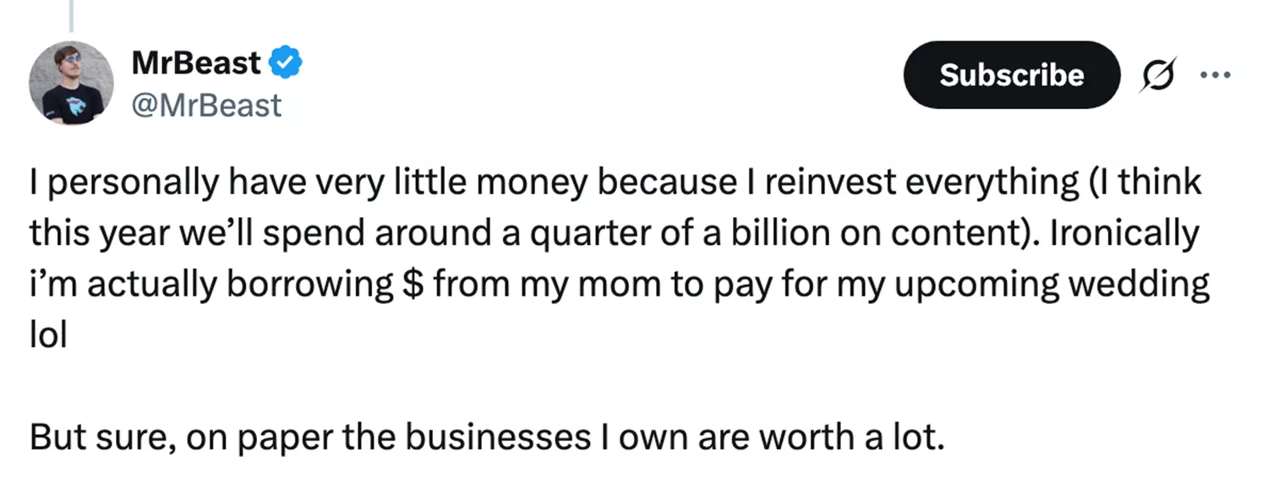This screenshot has width=1268, height=495.
Task: Click the words "worth a lot"
Action: point(864,437)
